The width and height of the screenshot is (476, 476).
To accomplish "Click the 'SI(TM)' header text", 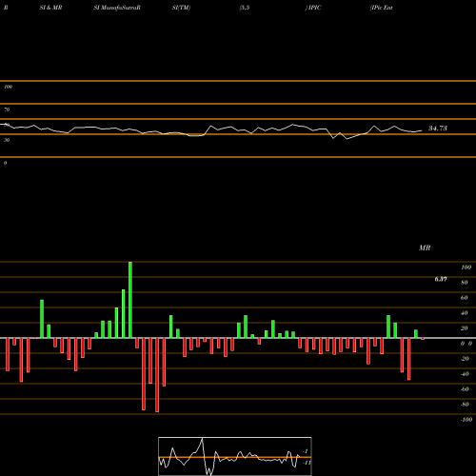I will click(x=181, y=8).
